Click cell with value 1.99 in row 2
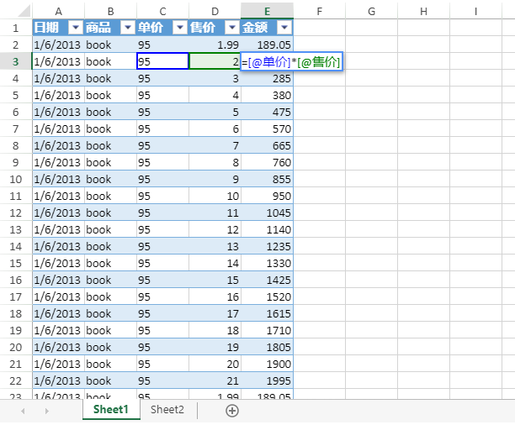Image resolution: width=515 pixels, height=446 pixels. coord(215,45)
